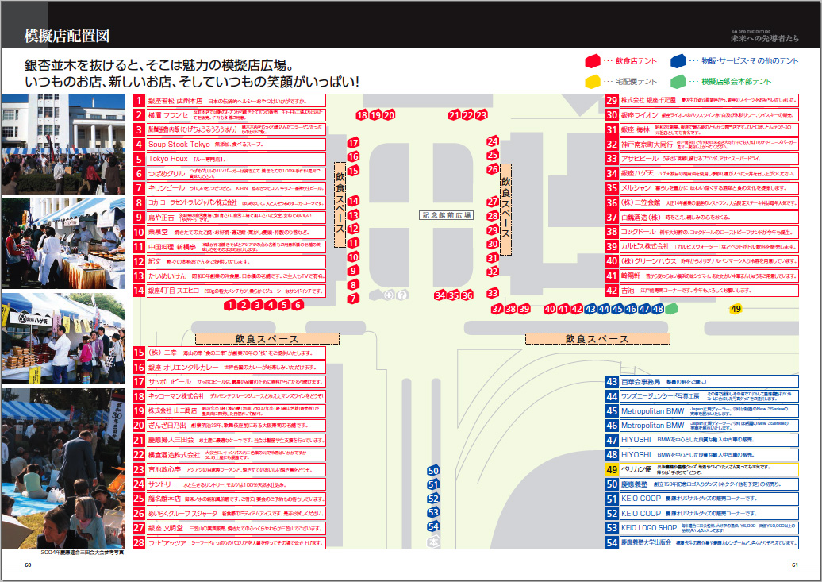Select list entry 35 メルシャン

702,188
